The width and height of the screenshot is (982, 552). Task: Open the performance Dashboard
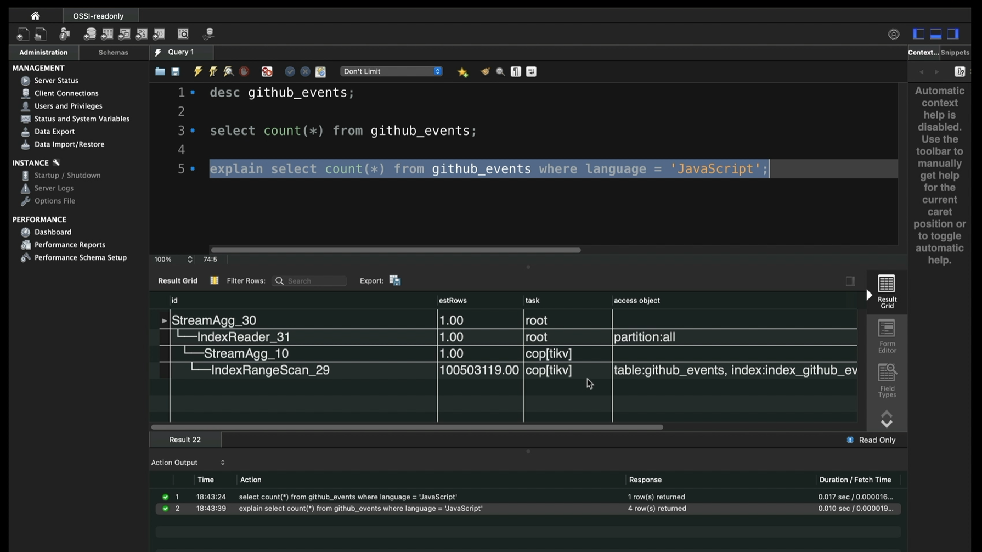click(x=53, y=232)
